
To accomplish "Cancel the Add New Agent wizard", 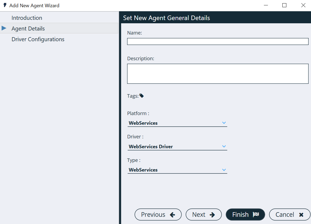I will pos(290,214).
